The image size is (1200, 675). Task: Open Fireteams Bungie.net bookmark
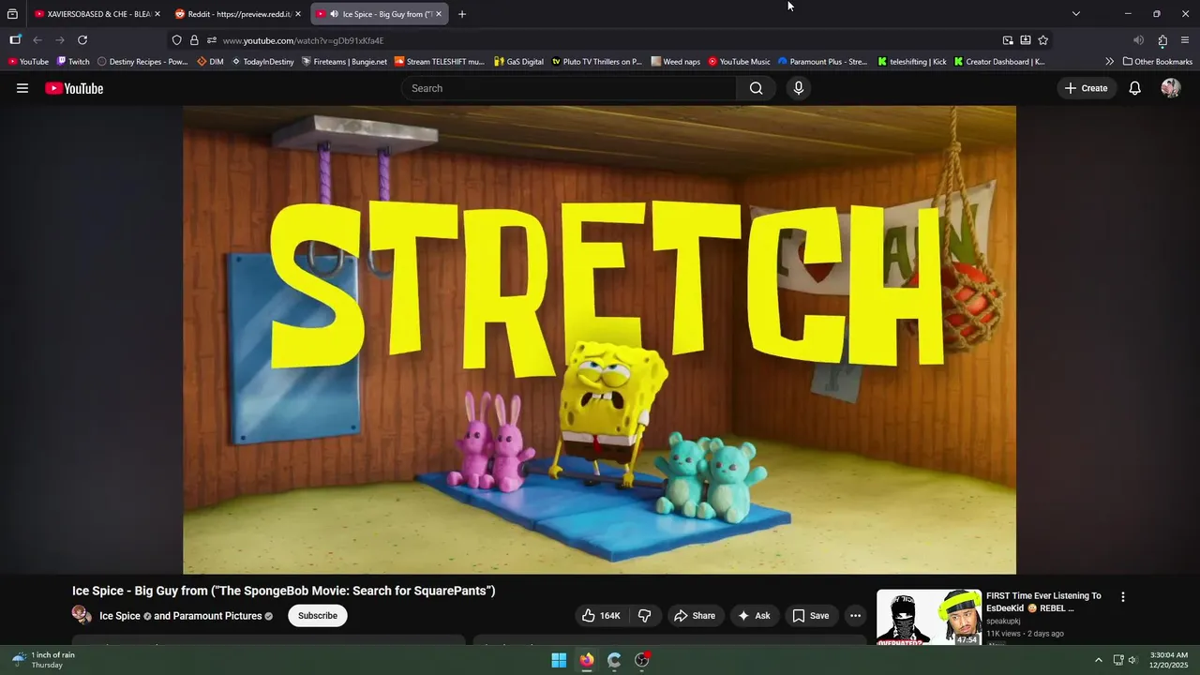(344, 62)
